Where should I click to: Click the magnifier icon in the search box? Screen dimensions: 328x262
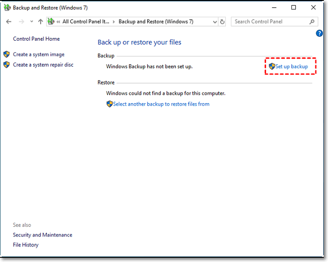tap(312, 22)
